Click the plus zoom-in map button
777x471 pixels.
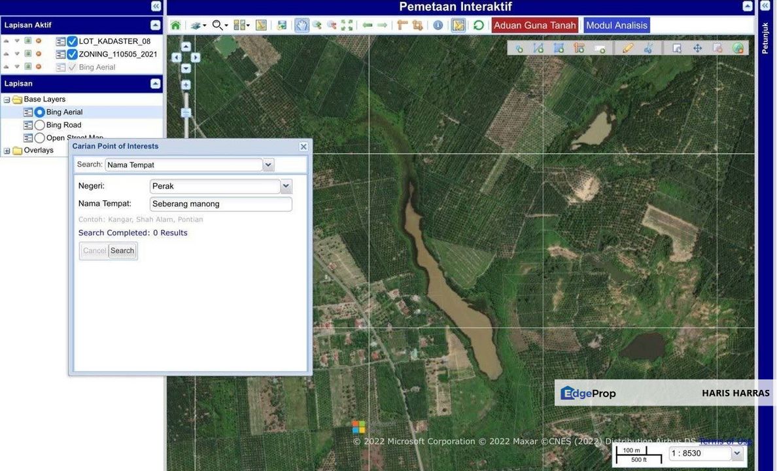pyautogui.click(x=186, y=85)
